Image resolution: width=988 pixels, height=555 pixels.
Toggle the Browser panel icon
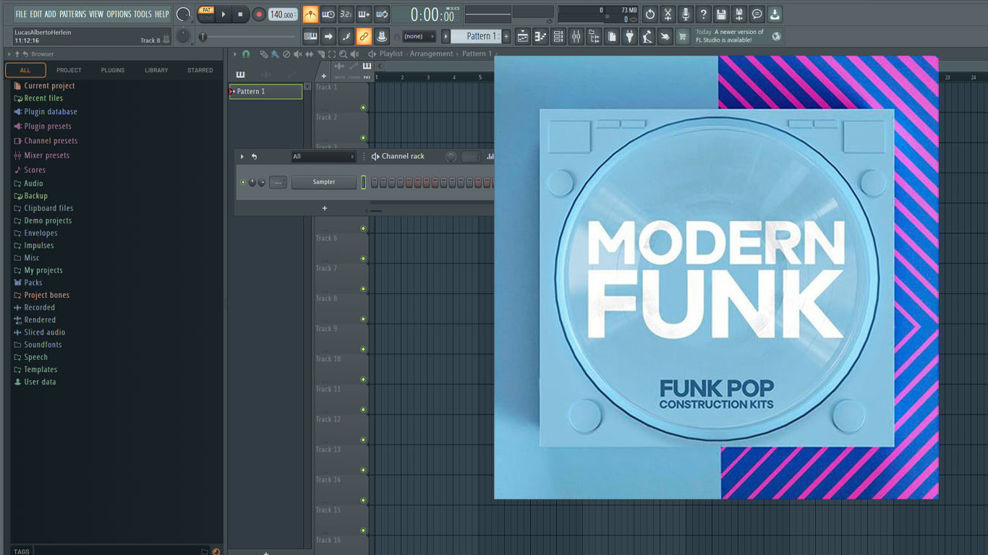pyautogui.click(x=594, y=36)
